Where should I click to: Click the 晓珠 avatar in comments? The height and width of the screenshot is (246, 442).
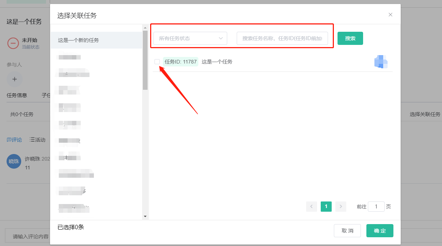tap(14, 161)
